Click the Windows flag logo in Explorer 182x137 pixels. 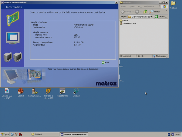point(164,7)
